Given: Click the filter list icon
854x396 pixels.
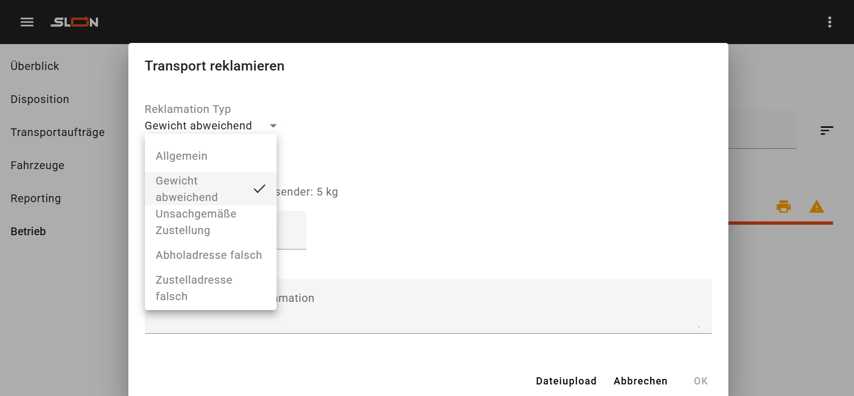Looking at the screenshot, I should pos(826,131).
